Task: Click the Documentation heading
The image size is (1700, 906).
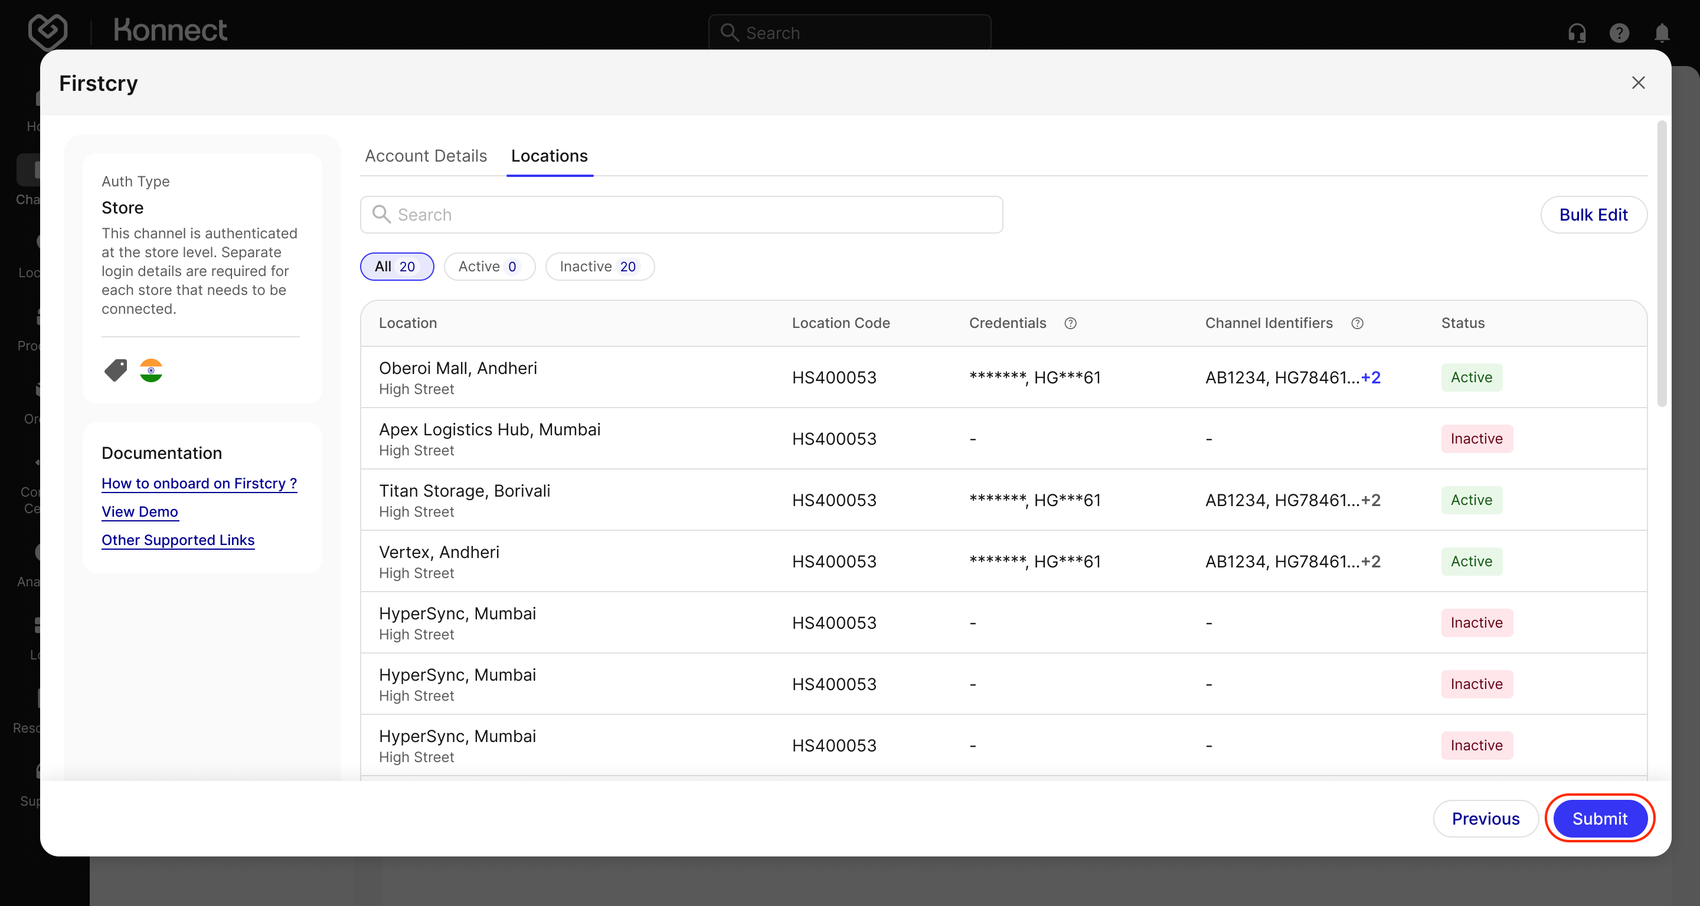Action: [162, 453]
